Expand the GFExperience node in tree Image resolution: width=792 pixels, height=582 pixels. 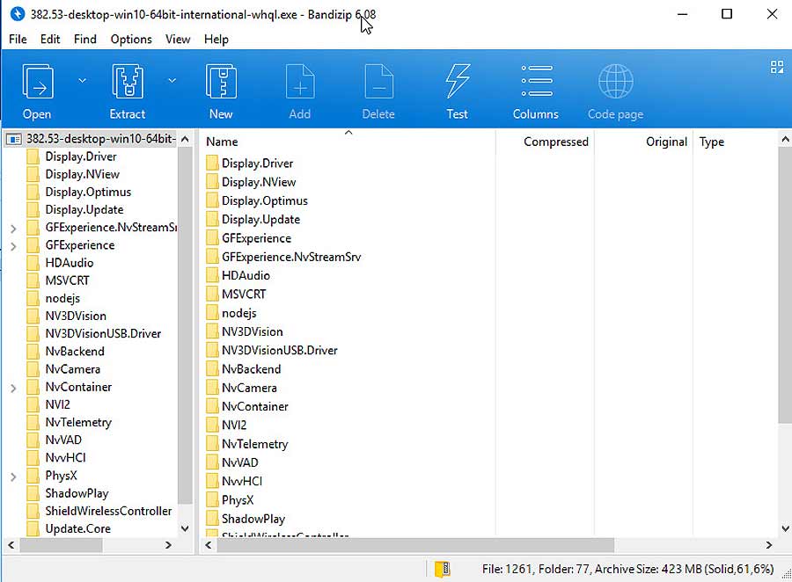(13, 246)
